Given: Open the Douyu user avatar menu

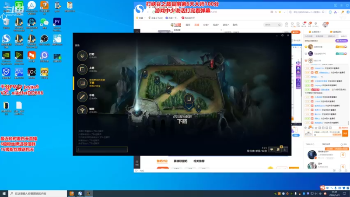Looking at the screenshot, I should 325,25.
